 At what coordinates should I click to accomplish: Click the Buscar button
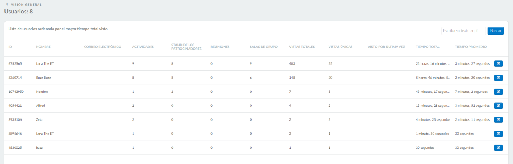[495, 31]
